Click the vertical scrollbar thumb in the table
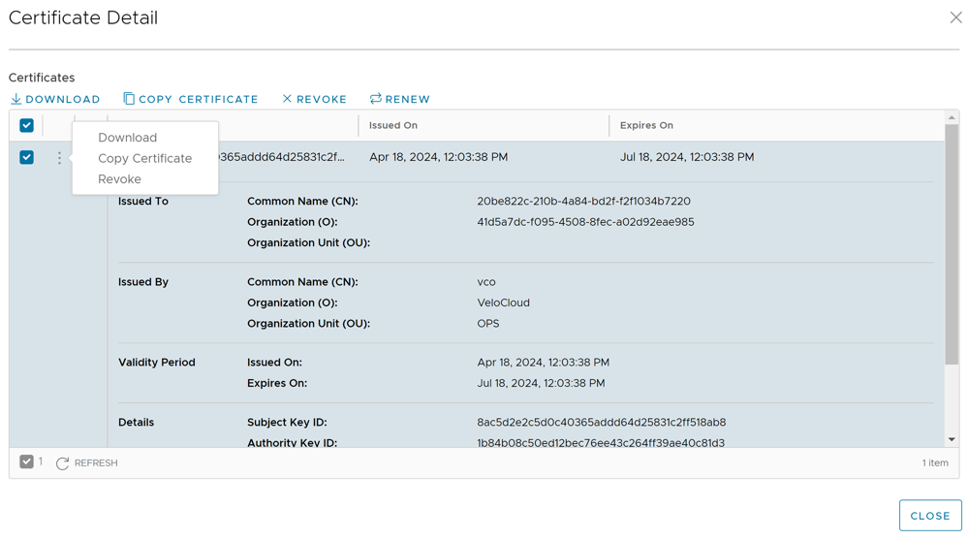 click(952, 242)
